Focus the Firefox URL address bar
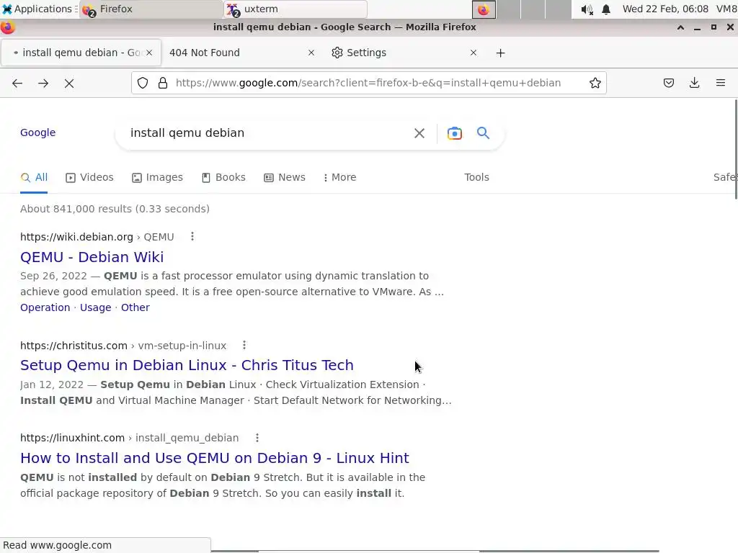738x553 pixels. pos(368,84)
